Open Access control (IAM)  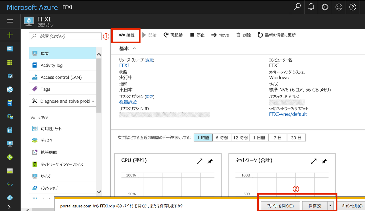[x=62, y=77]
